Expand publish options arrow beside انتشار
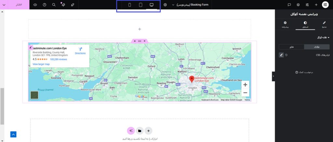The image size is (333, 142). click(x=4, y=5)
